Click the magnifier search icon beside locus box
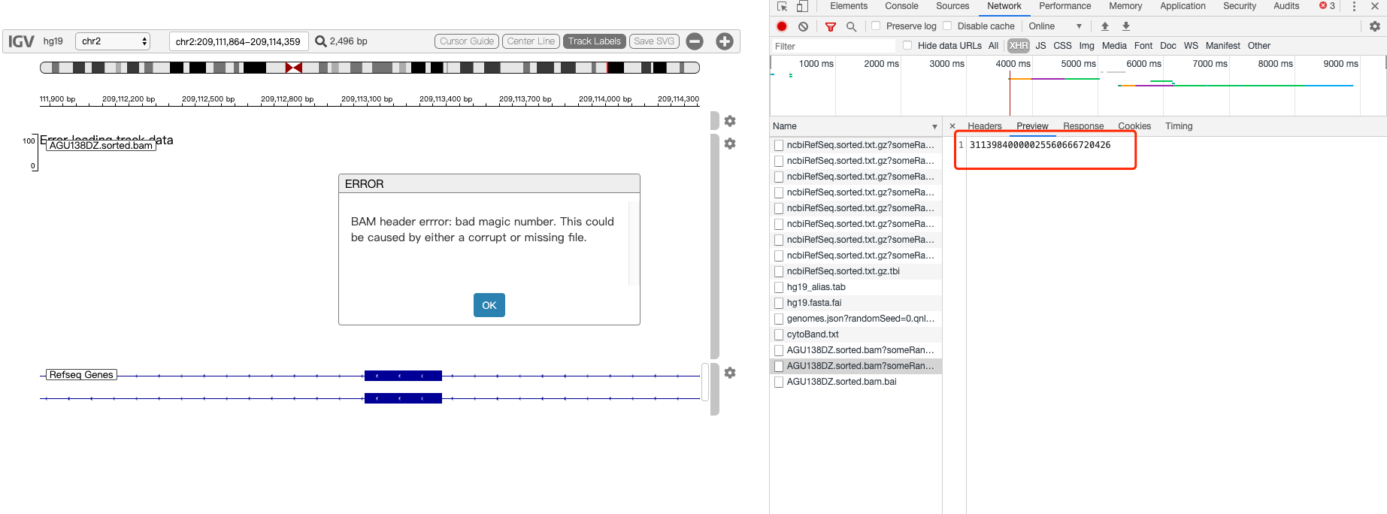 tap(320, 41)
